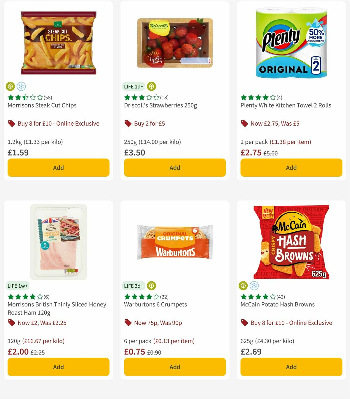This screenshot has height=399, width=350.
Task: Click the red offer tag icon on Plenty Kitchen Towel
Action: tap(244, 123)
